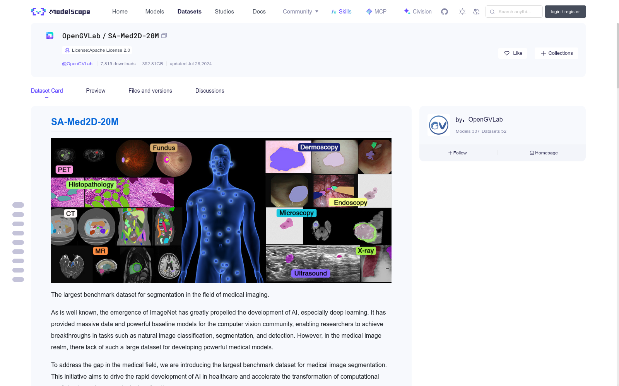This screenshot has width=619, height=386.
Task: Click the Models 307 count
Action: click(x=467, y=131)
